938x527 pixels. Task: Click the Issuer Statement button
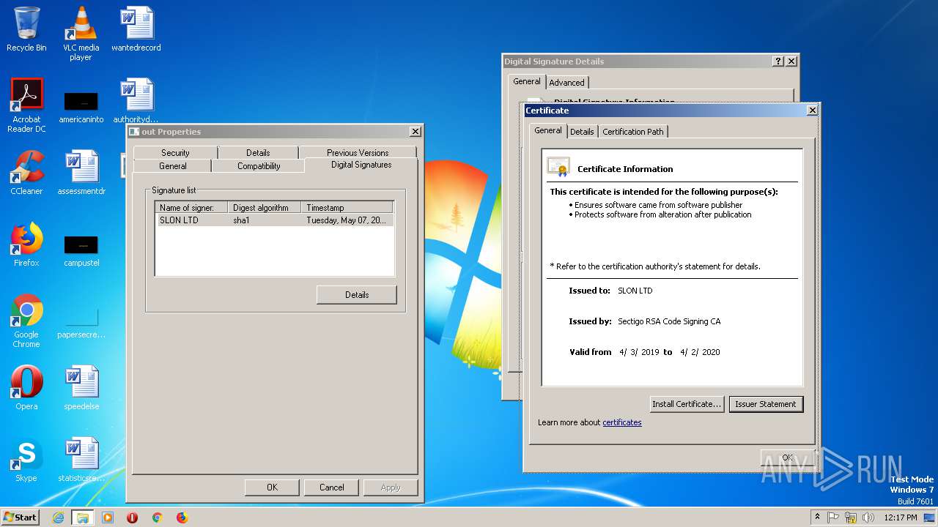[766, 403]
